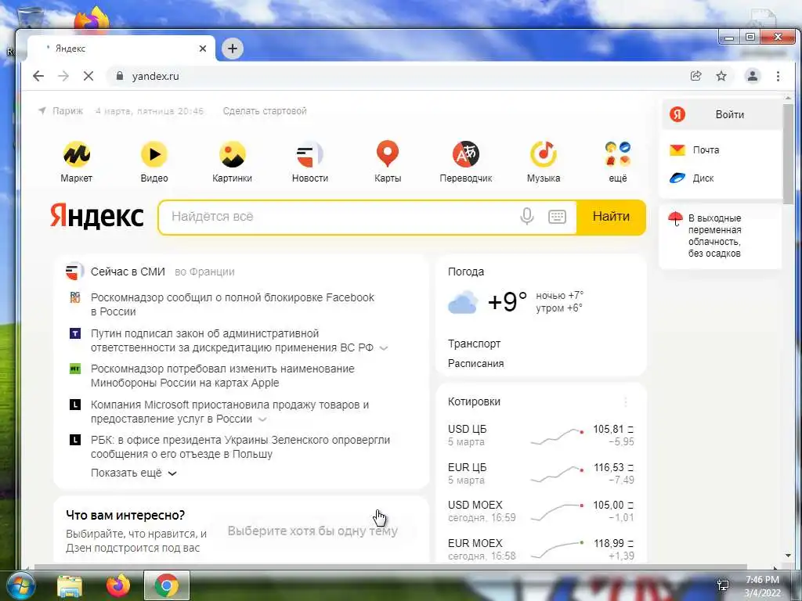Image resolution: width=802 pixels, height=601 pixels.
Task: Expand the Путин подписал закон news chevron
Action: [384, 348]
